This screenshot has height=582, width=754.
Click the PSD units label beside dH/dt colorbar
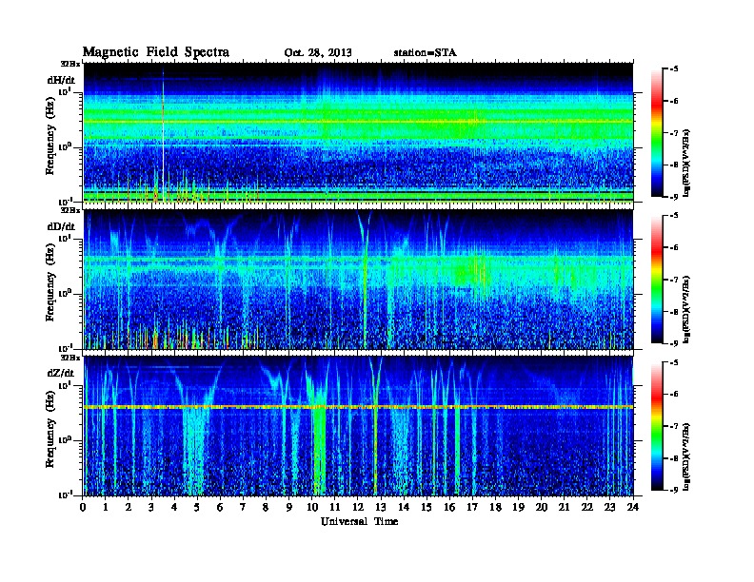[x=686, y=164]
